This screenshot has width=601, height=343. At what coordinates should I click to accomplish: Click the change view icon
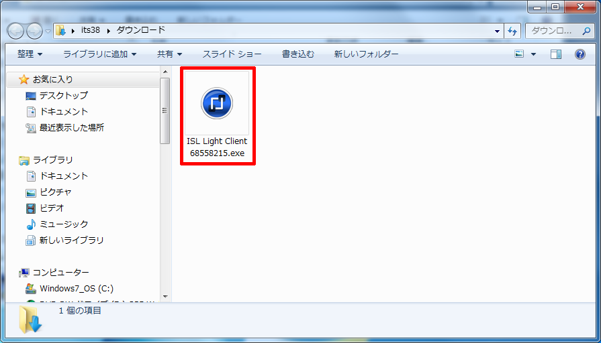[519, 54]
